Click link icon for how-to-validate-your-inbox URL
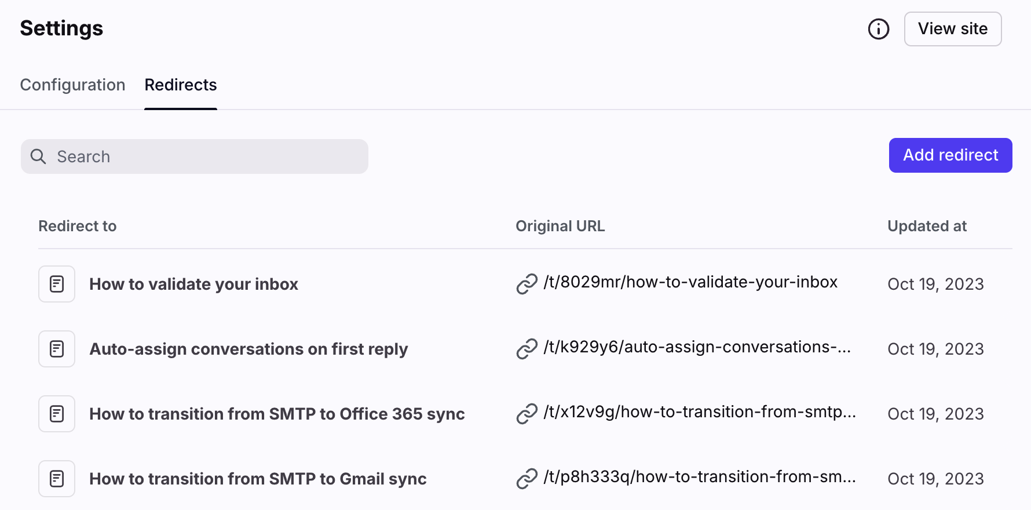 pos(527,284)
